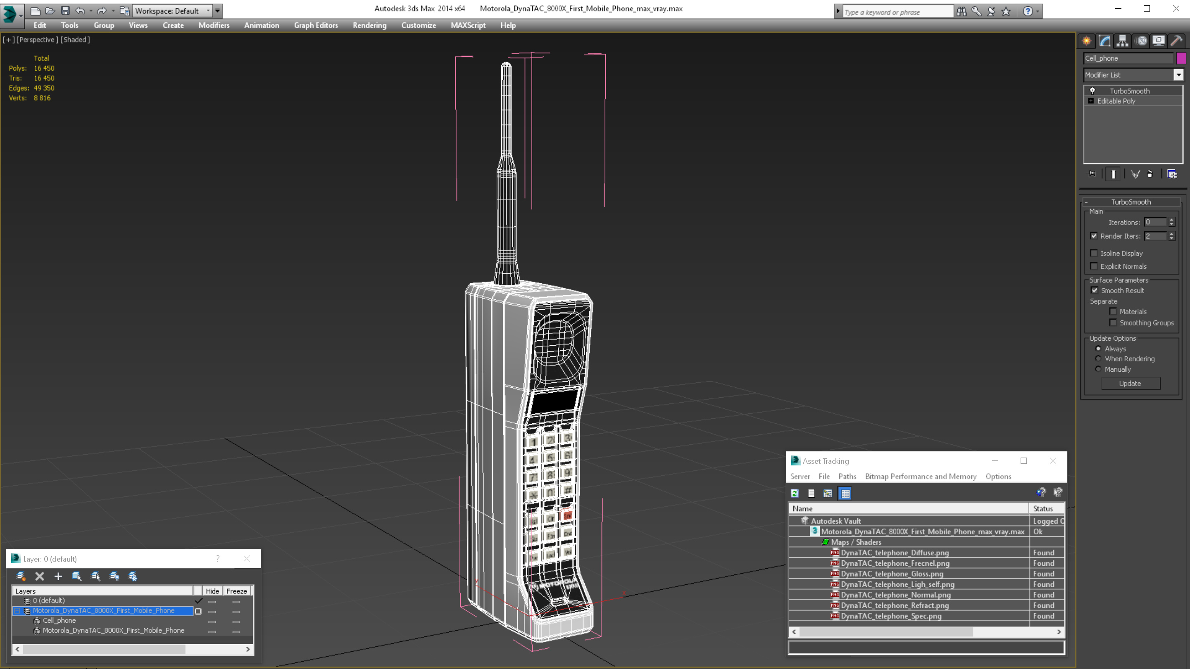Click Remove Modifier from stack icon
1190x669 pixels.
click(1150, 174)
